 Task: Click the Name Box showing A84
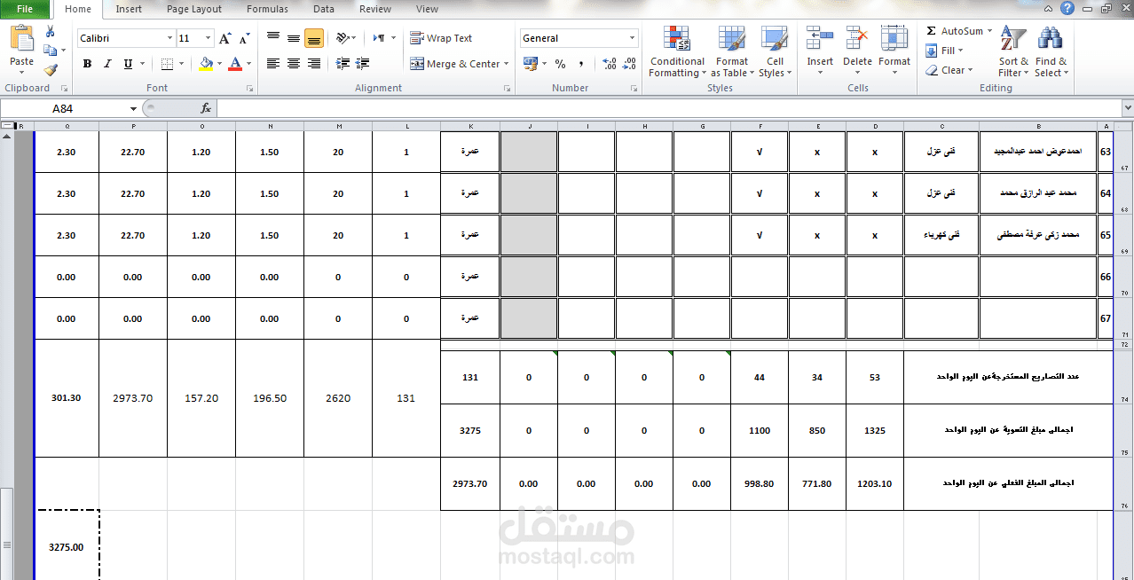click(x=63, y=108)
